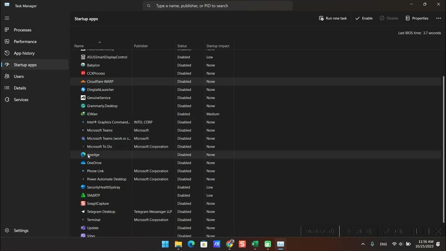Click the Medium impact value for IDMan
This screenshot has width=446, height=251.
click(x=213, y=114)
